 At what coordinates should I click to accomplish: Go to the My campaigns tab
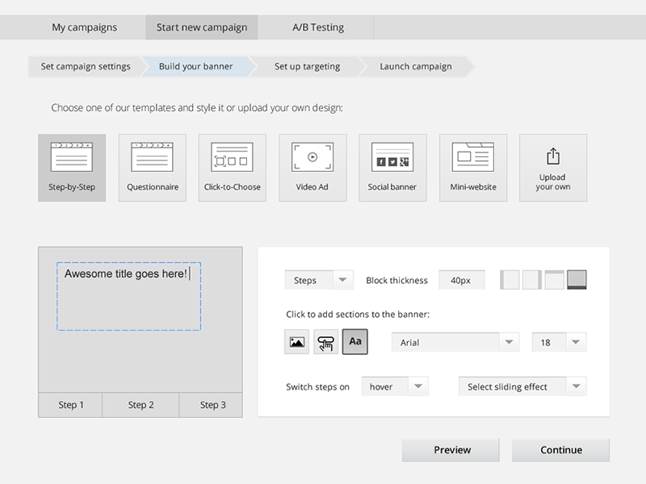[x=86, y=27]
